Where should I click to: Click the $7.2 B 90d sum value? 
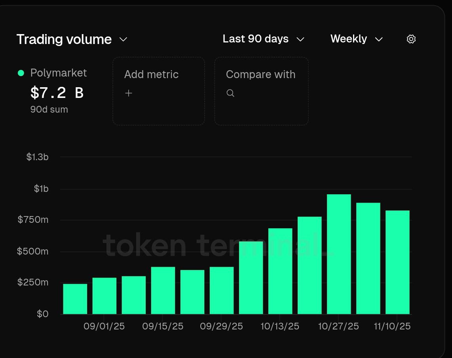point(57,93)
